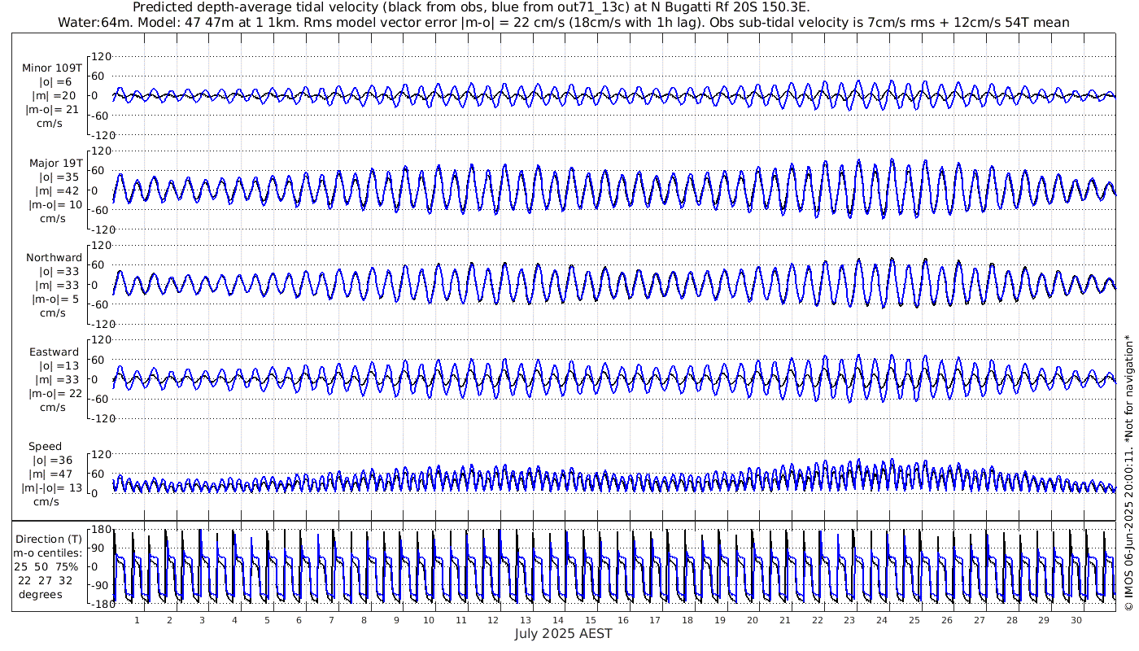Click the "Northward" panel label
The height and width of the screenshot is (651, 1139).
coord(54,258)
